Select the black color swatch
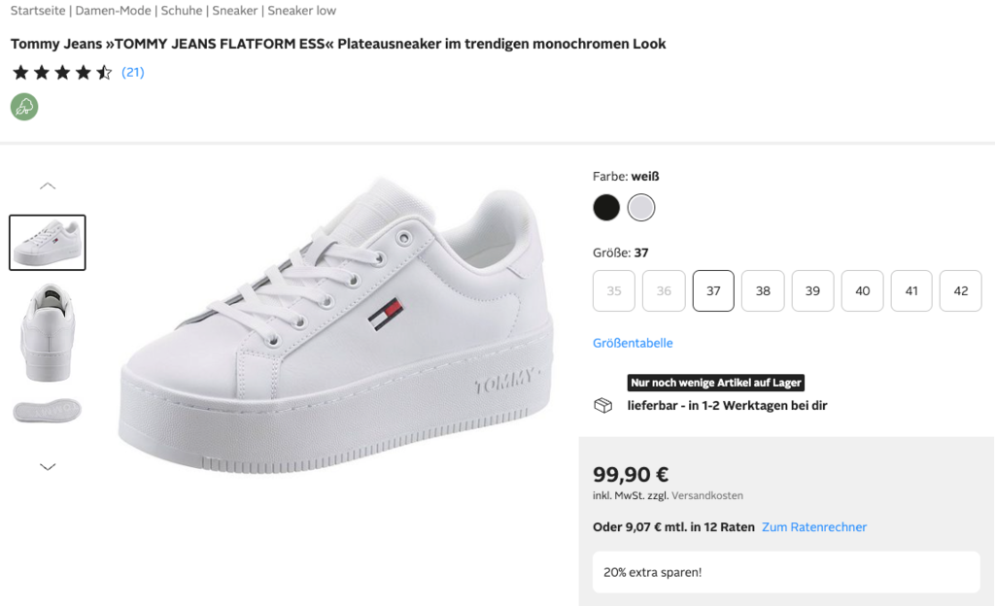This screenshot has height=606, width=995. 606,207
